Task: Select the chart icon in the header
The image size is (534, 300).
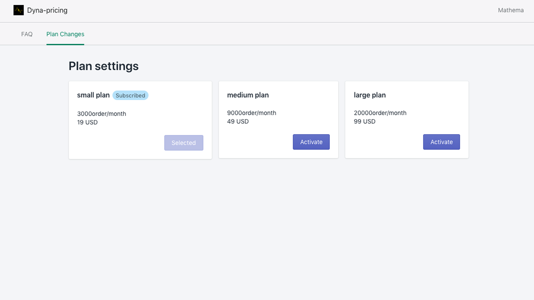Action: (19, 10)
